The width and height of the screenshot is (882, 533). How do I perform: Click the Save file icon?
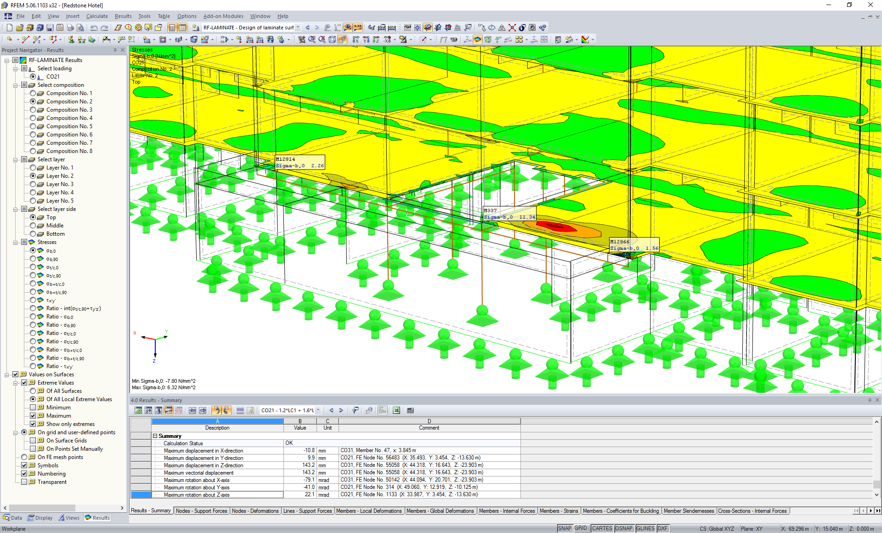click(x=50, y=28)
